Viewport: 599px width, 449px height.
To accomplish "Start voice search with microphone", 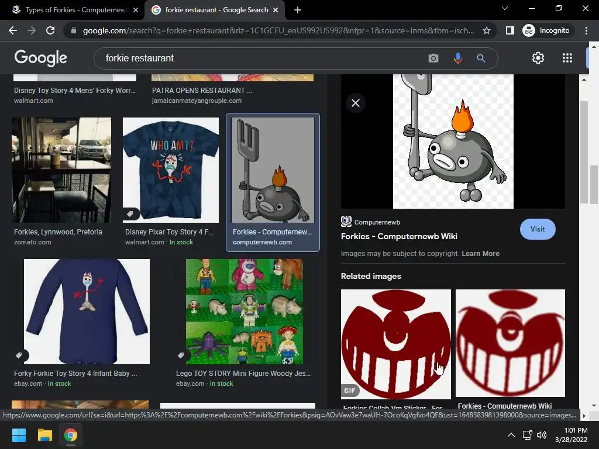I will [x=457, y=58].
